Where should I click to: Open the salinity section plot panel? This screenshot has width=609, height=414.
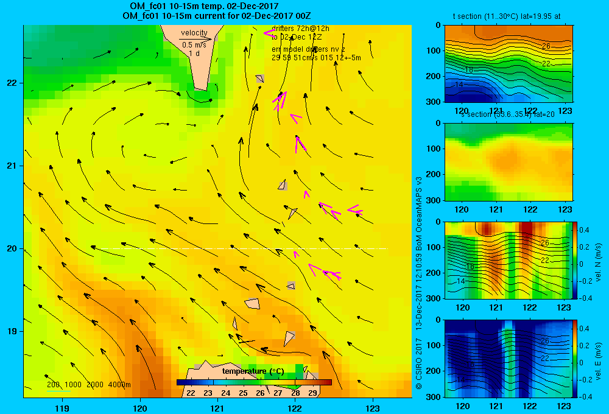pos(509,162)
